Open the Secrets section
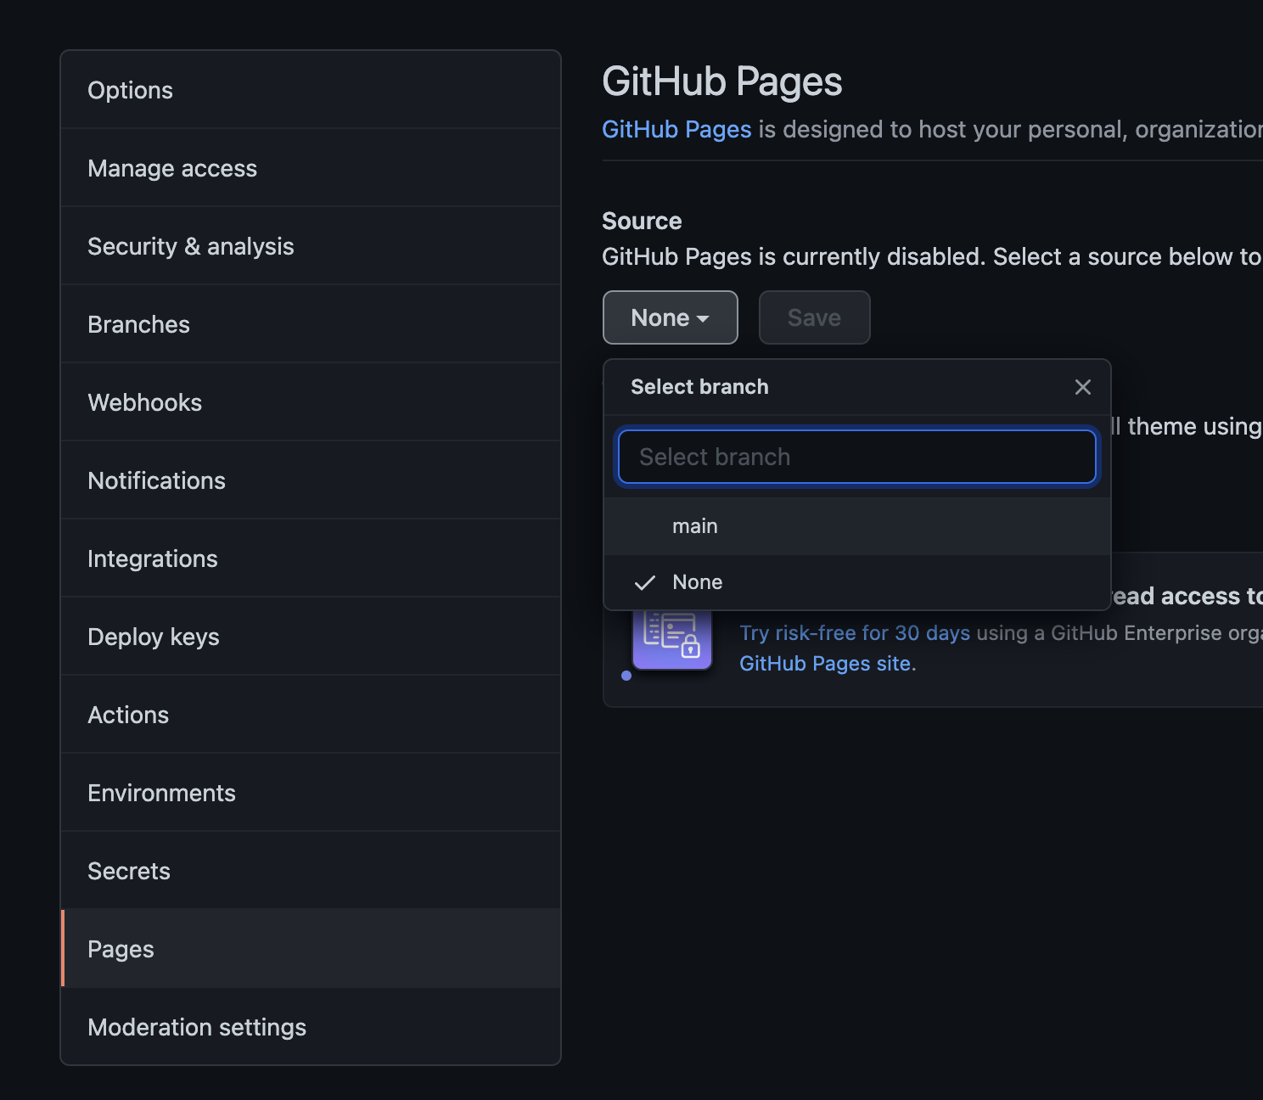Viewport: 1263px width, 1100px height. [129, 871]
